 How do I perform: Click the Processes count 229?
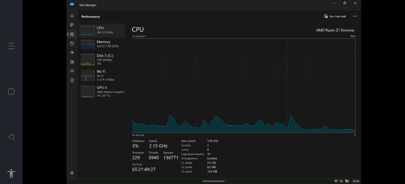136,158
